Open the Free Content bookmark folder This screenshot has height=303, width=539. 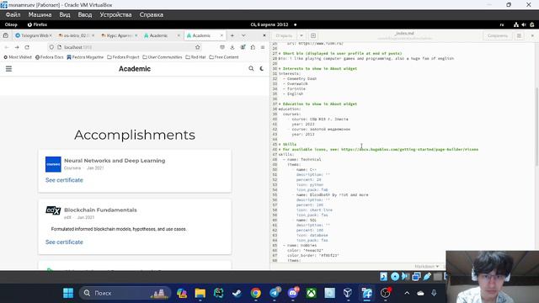point(224,57)
